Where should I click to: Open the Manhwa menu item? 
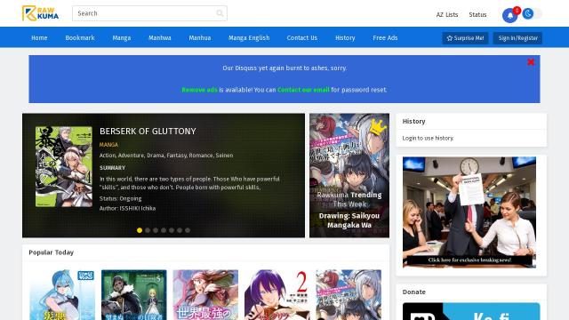(160, 37)
